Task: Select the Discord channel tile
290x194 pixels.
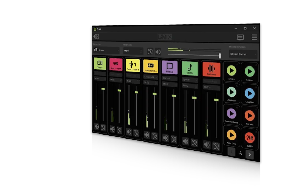Action: tap(170, 67)
